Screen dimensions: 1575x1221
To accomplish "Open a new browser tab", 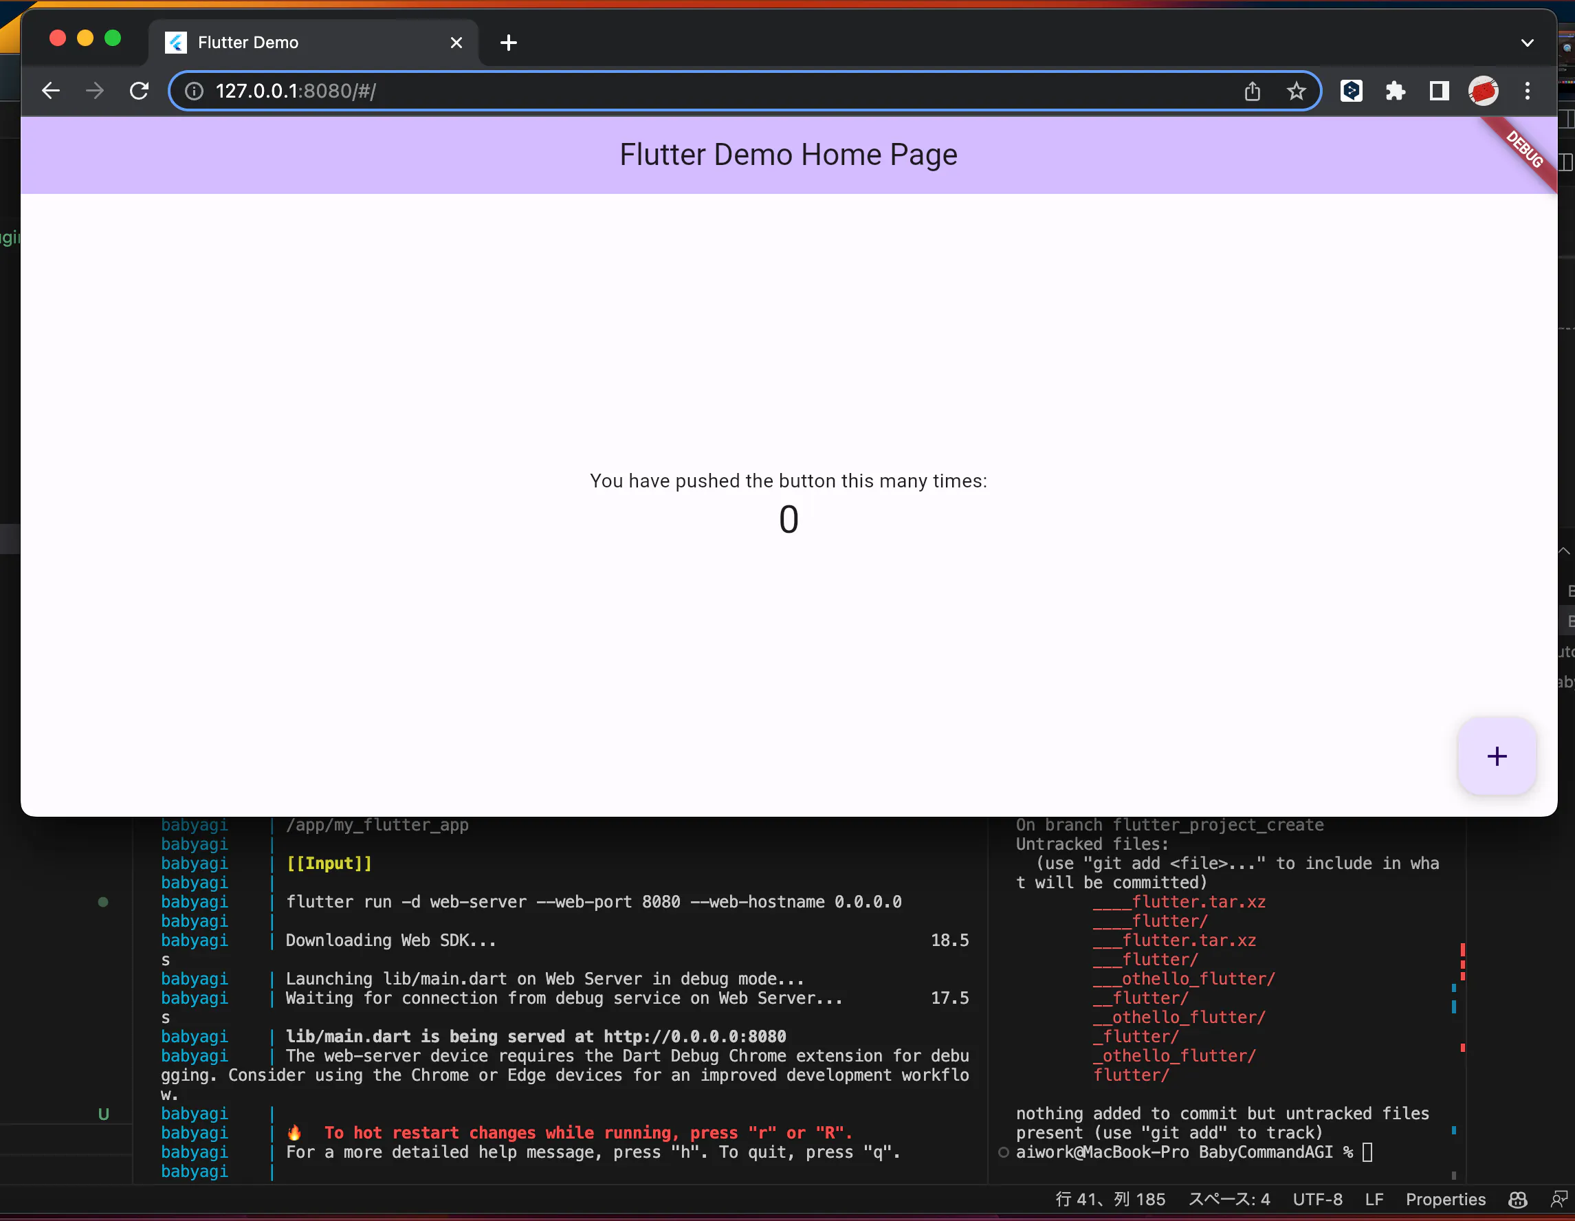I will 509,43.
